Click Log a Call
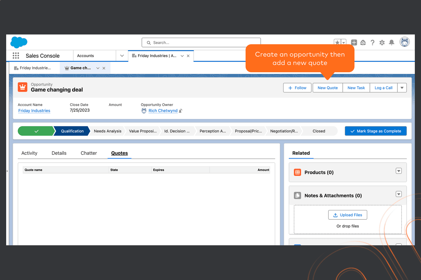Viewport: 421px width, 280px height. tap(384, 88)
